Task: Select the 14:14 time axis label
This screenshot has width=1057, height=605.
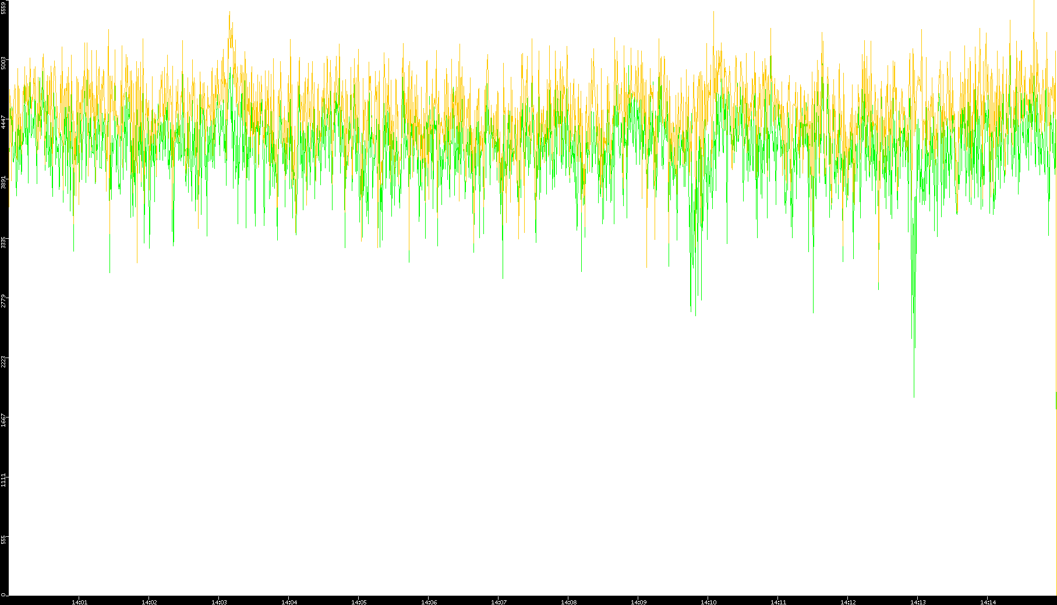Action: [988, 602]
